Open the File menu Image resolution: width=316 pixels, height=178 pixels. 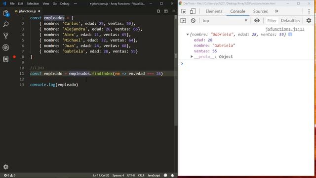click(x=12, y=3)
